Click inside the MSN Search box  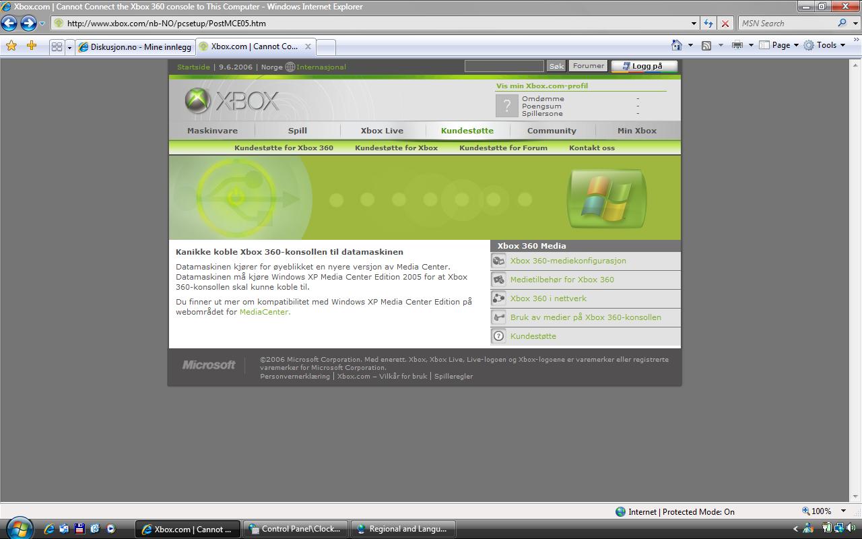787,23
